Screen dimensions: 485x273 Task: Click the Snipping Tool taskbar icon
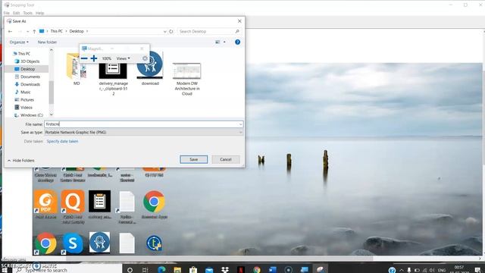[x=320, y=270]
